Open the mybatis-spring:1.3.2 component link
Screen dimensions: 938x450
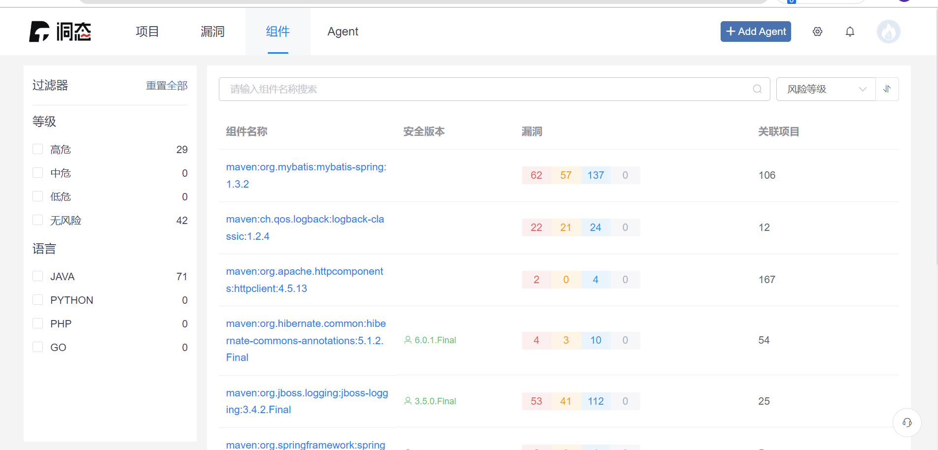coord(306,175)
